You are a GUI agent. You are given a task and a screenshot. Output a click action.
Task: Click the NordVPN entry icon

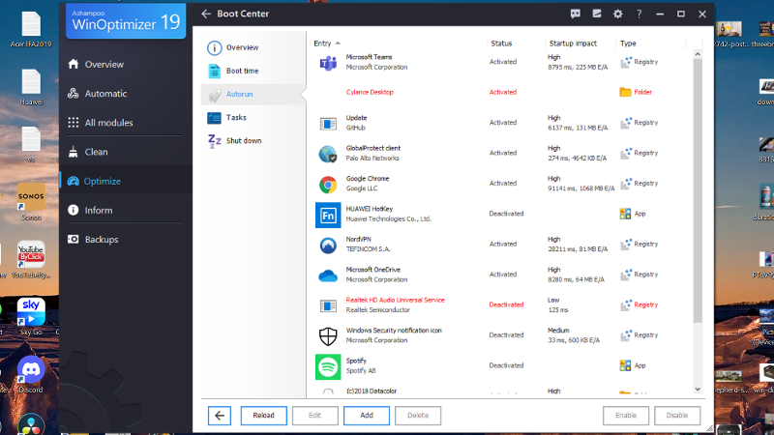[328, 246]
